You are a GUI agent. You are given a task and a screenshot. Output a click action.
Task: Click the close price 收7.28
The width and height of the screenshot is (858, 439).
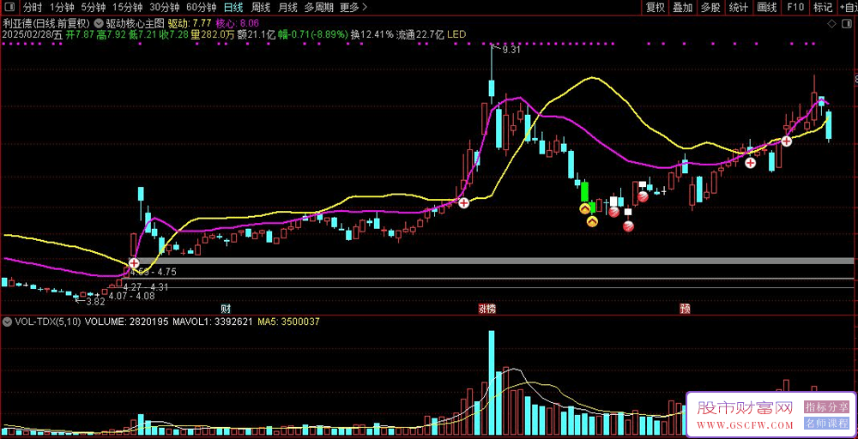point(174,34)
